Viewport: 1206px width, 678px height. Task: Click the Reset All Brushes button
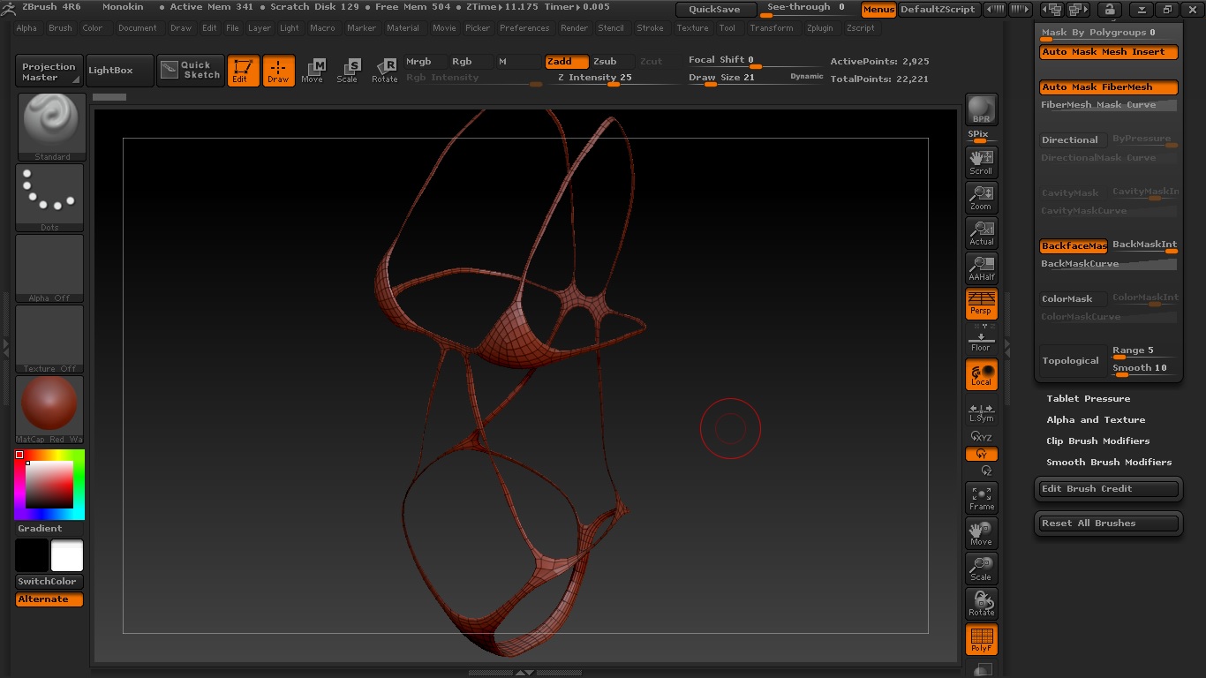click(1108, 524)
